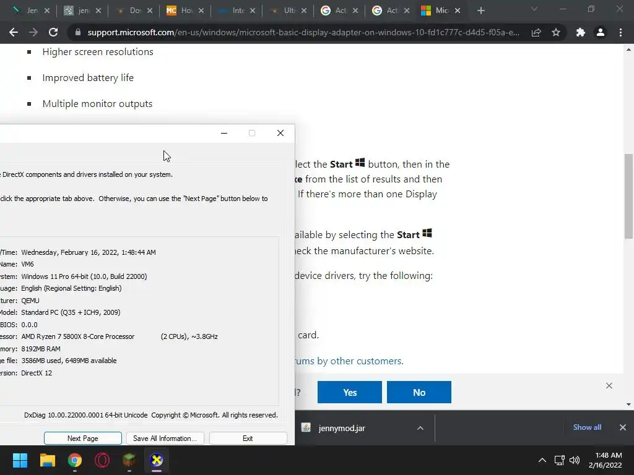Go back with the browser back arrow
This screenshot has width=634, height=475.
click(14, 32)
